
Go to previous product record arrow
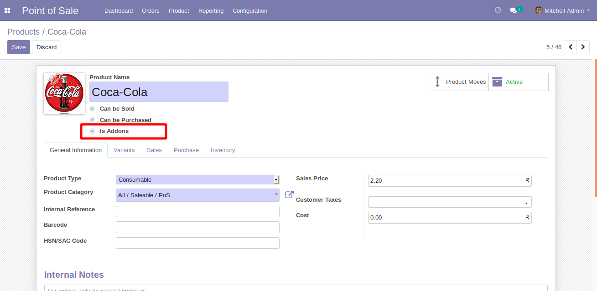570,47
